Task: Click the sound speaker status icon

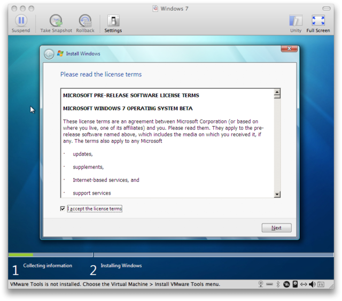Action: [312, 284]
